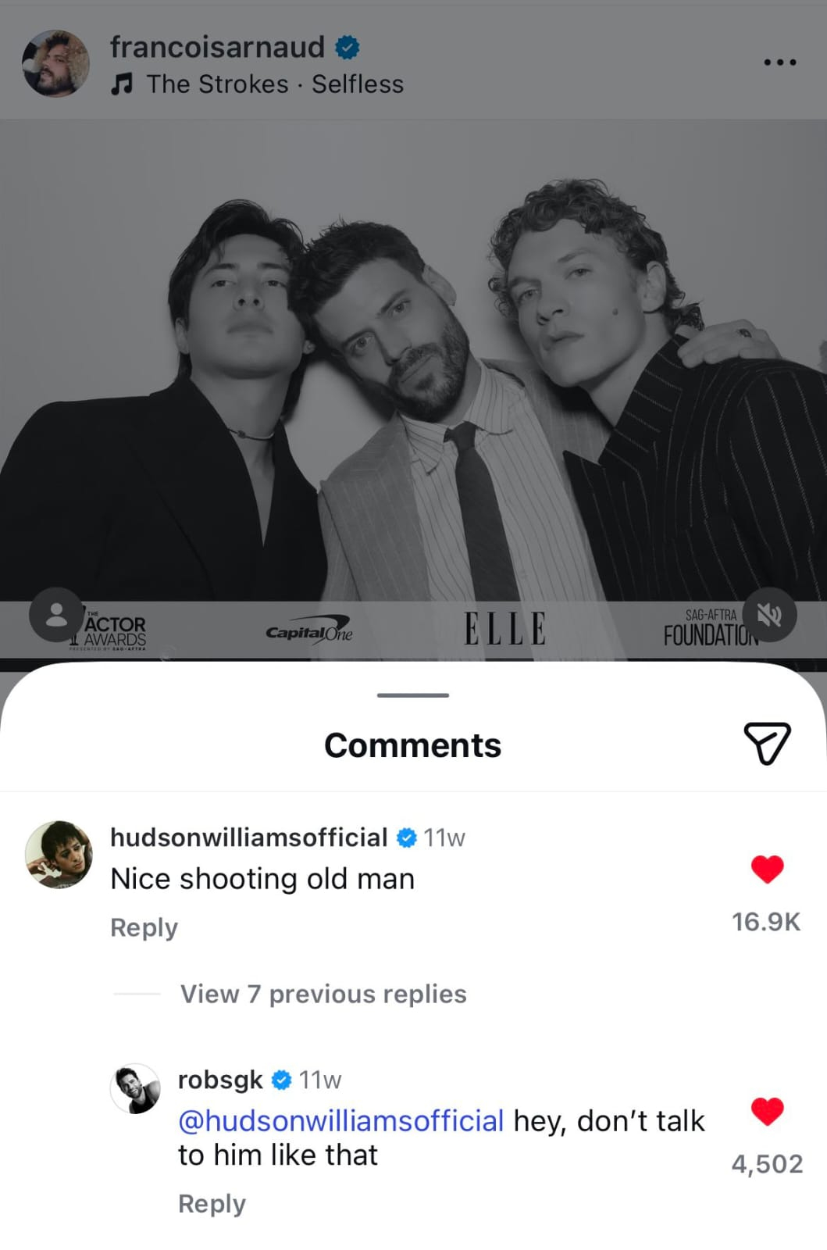Open hudsonwilliamsofficial's avatar
Screen dimensions: 827x1250
click(x=59, y=855)
